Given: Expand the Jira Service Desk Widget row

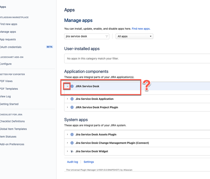Looking at the screenshot, I should (68, 151).
